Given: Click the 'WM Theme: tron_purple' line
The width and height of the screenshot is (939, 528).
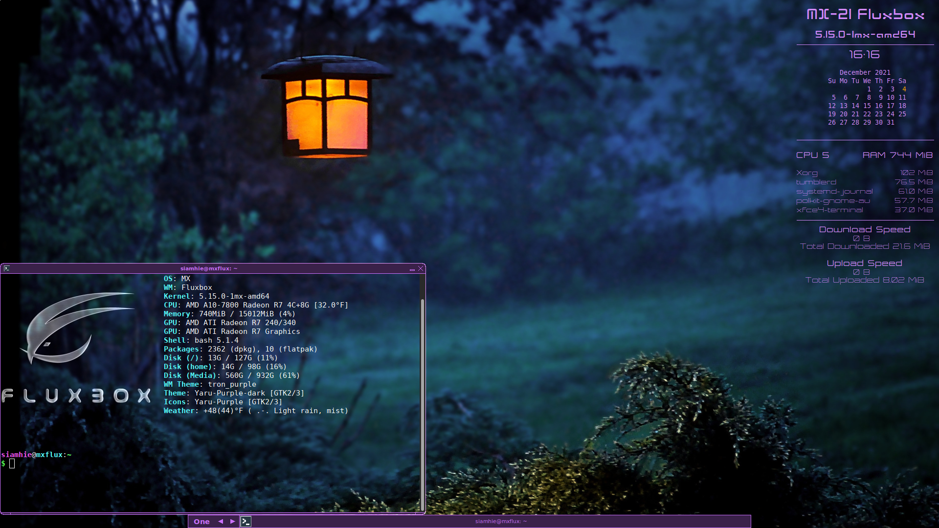Looking at the screenshot, I should [x=210, y=384].
